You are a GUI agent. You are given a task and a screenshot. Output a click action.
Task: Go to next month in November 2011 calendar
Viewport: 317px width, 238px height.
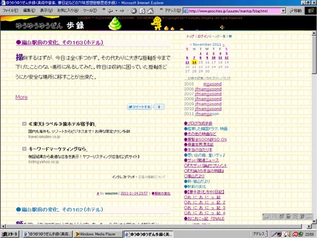coord(223,44)
